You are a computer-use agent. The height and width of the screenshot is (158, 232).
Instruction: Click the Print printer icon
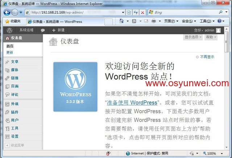154,21
